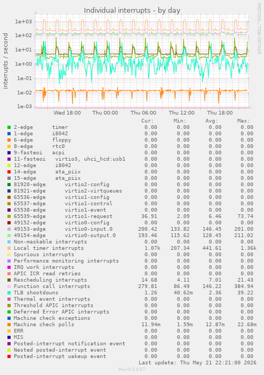Screen dimensions: 264x375
Task: Select the Threshold APIC interrupts label
Action: click(x=54, y=306)
